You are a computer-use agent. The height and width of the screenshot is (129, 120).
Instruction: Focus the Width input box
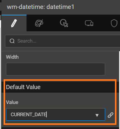55,69
